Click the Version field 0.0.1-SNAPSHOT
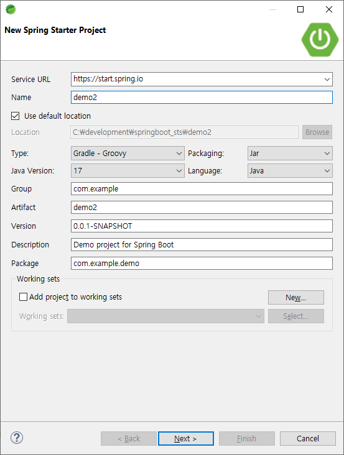Viewport: 344px width, 455px height. point(202,226)
